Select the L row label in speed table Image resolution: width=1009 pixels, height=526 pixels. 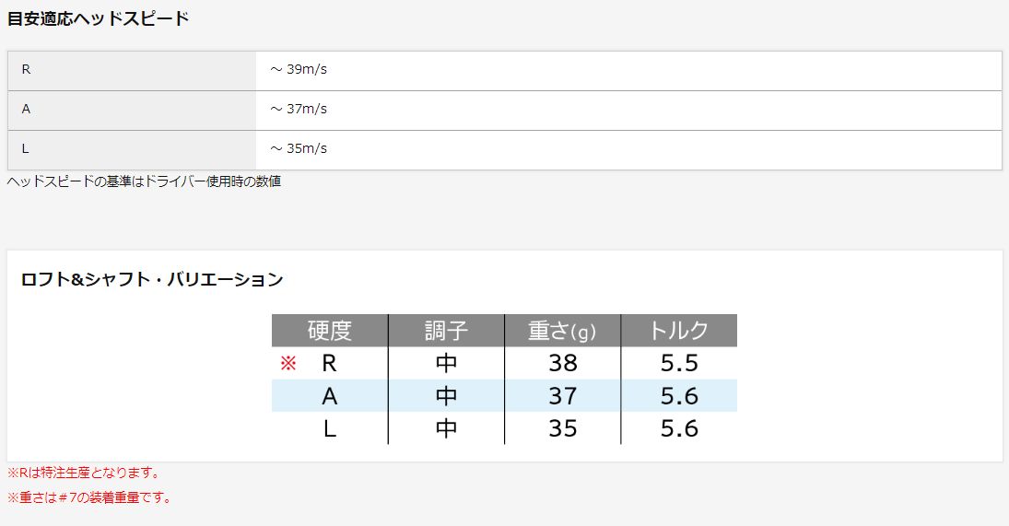click(x=26, y=148)
